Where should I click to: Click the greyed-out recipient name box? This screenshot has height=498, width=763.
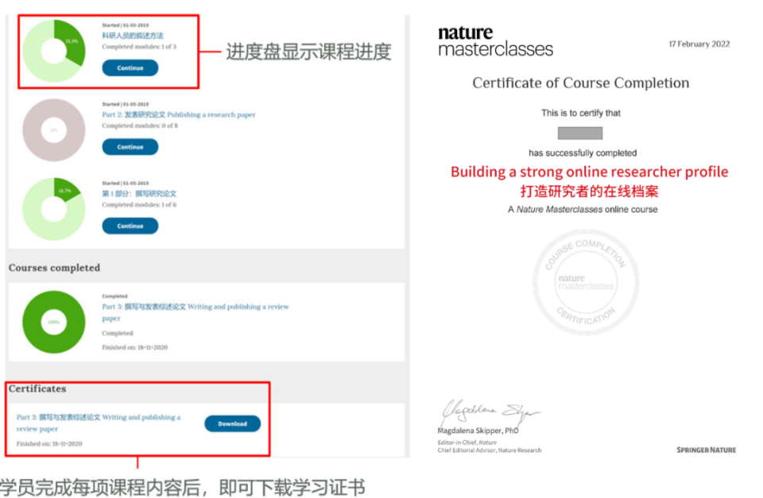(580, 133)
